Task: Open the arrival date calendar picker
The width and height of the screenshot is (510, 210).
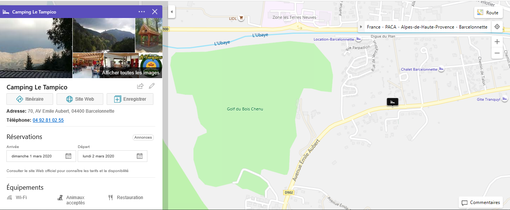Action: coord(68,156)
